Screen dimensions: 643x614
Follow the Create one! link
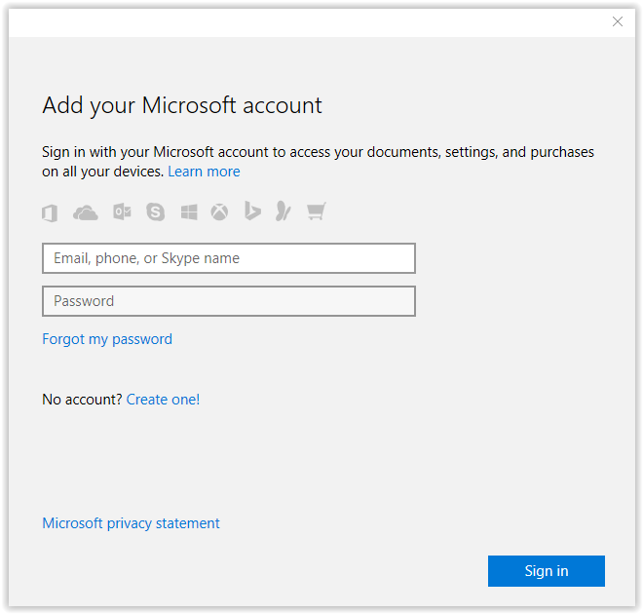[x=163, y=399]
